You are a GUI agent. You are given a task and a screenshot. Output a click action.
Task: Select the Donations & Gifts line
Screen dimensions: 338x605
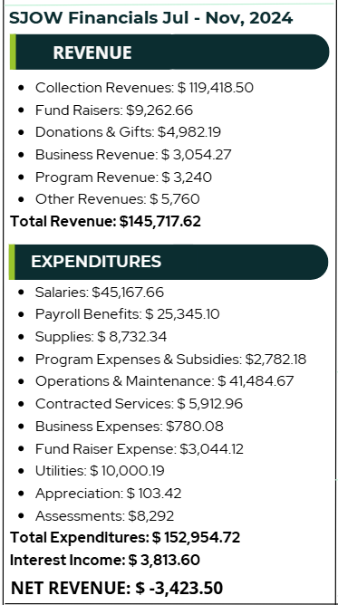[x=128, y=132]
